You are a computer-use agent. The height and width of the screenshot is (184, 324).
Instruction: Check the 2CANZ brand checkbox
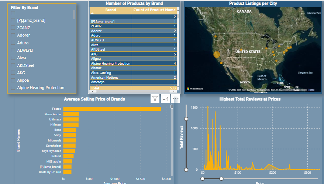pos(13,28)
